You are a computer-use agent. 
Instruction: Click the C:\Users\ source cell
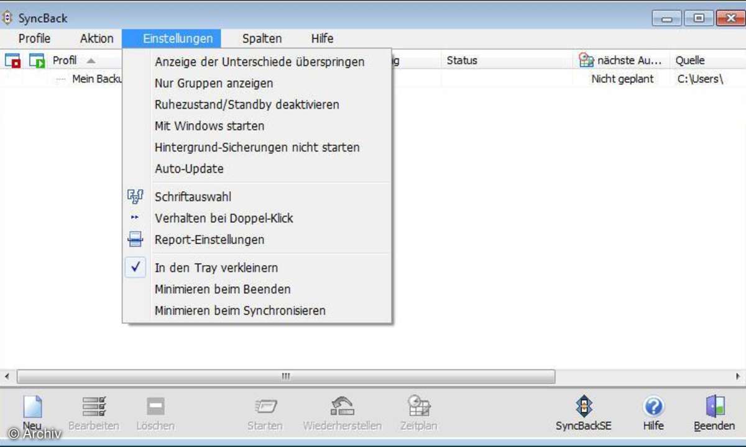coord(701,79)
